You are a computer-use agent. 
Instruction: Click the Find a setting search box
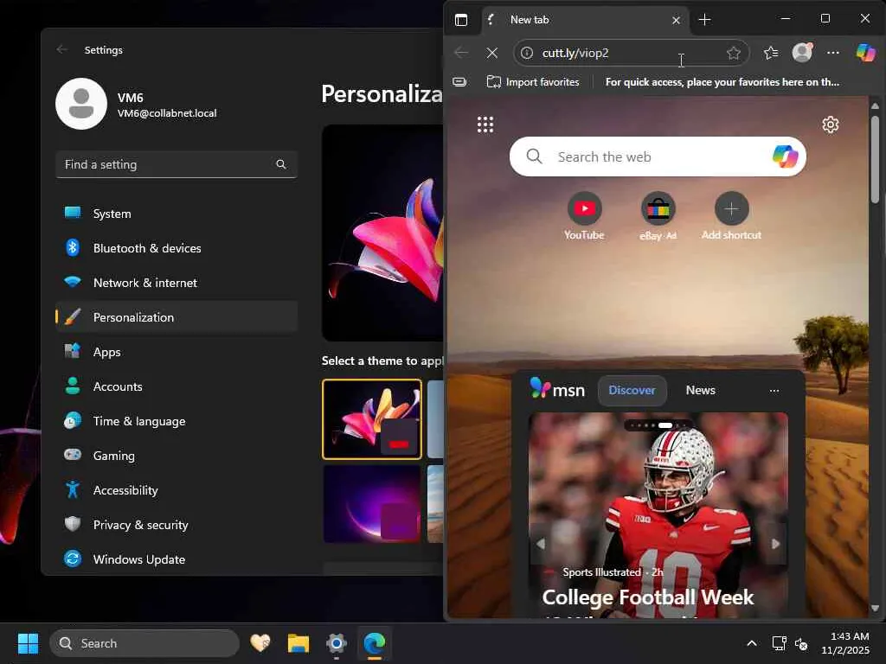[177, 164]
